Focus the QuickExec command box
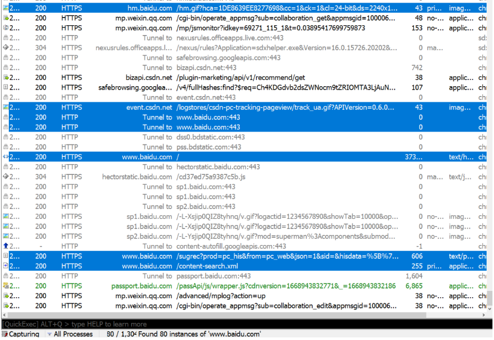The width and height of the screenshot is (494, 340). tap(246, 324)
